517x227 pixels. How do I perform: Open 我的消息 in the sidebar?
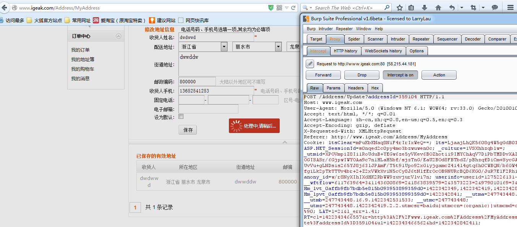coord(80,79)
